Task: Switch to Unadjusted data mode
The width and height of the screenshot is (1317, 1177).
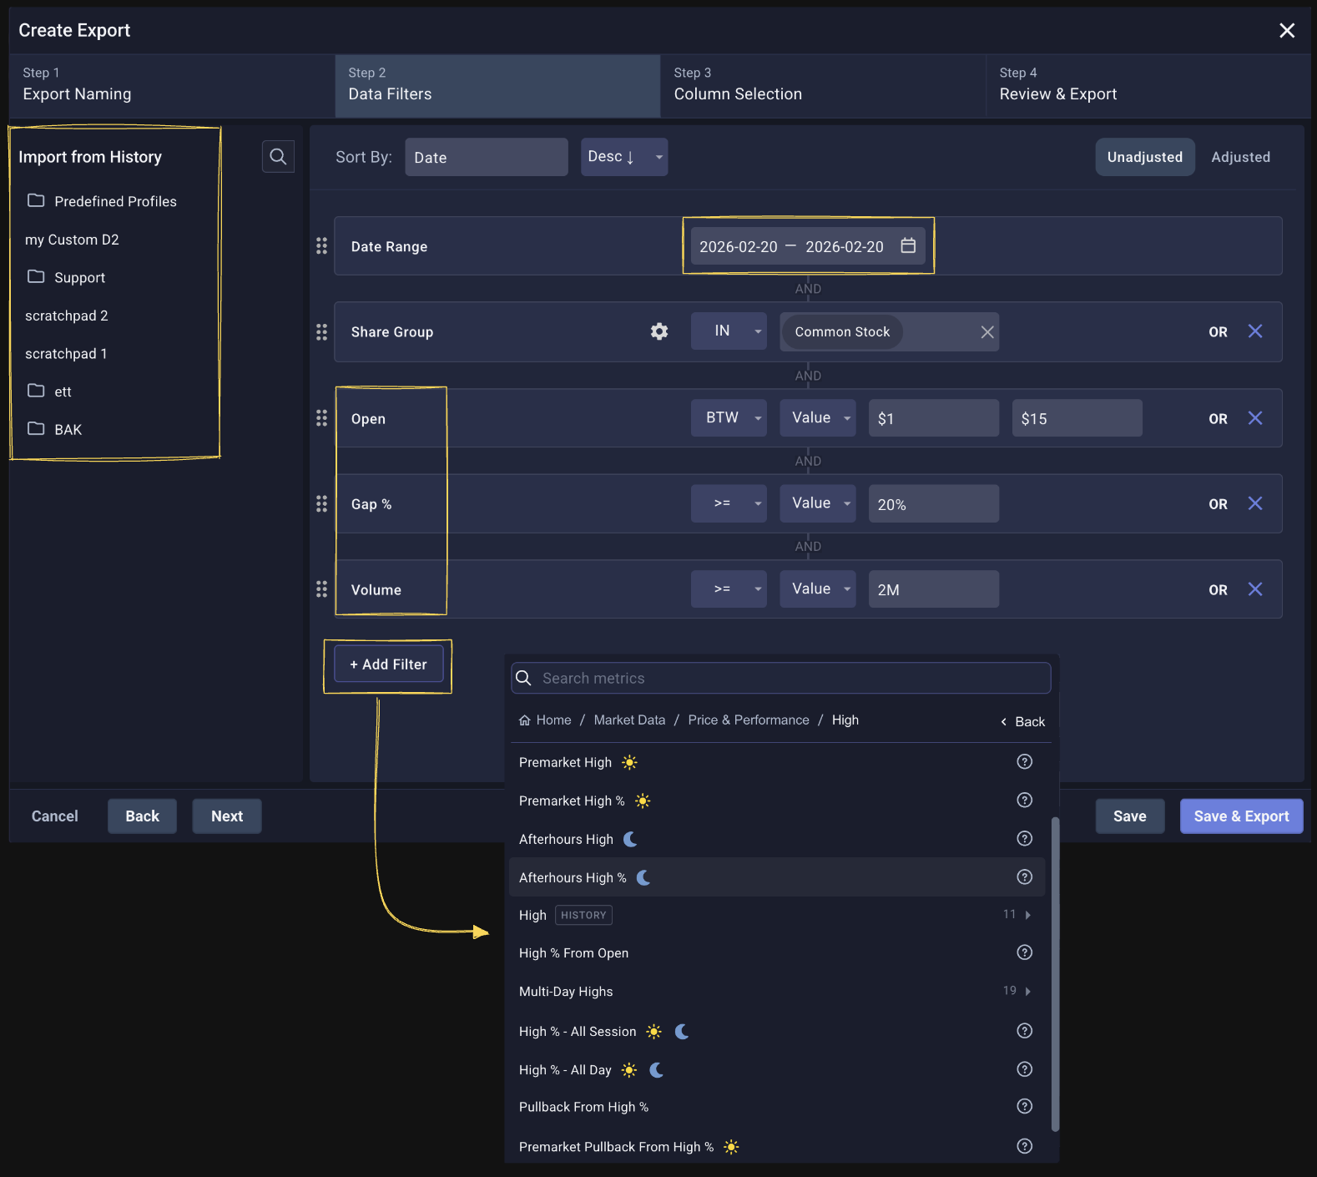Action: tap(1145, 157)
